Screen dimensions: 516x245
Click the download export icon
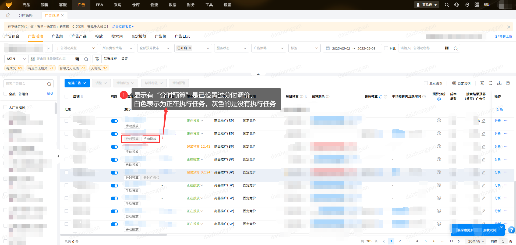(499, 83)
